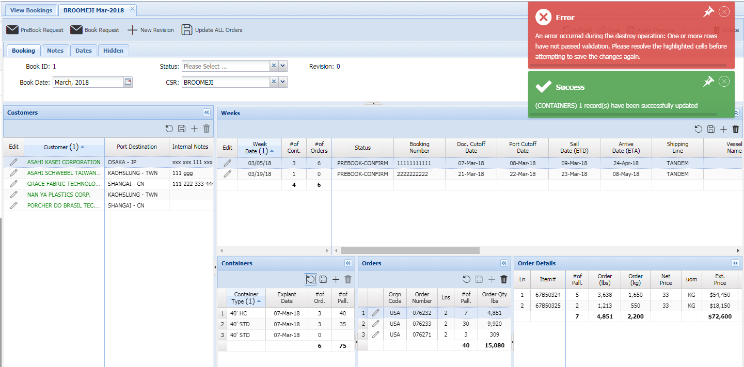Click the PreBook Request envelope icon

[x=12, y=30]
